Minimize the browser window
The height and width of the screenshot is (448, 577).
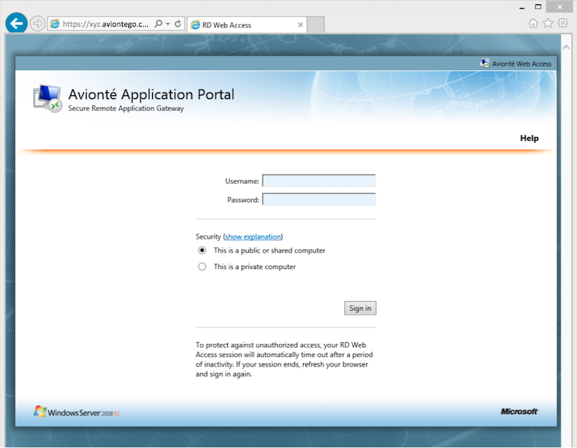(x=521, y=7)
